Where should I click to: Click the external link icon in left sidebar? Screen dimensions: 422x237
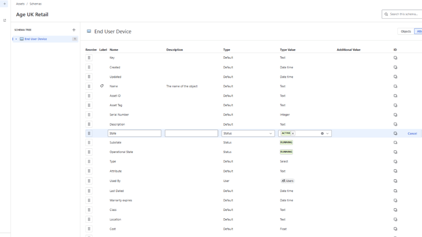[5, 20]
